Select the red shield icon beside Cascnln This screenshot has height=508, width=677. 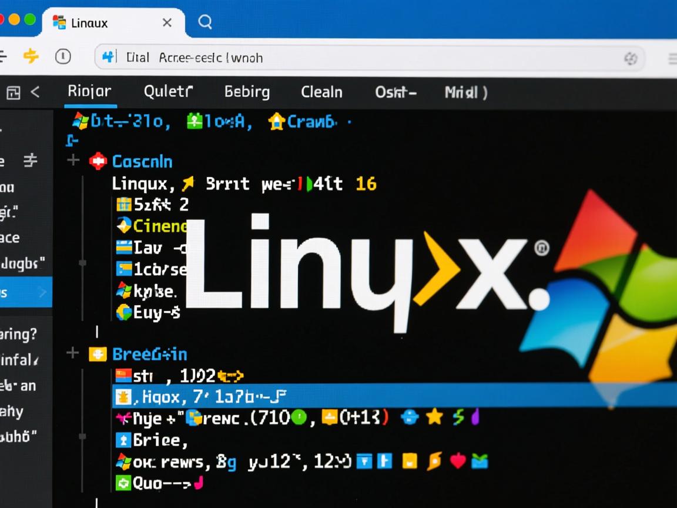pos(98,161)
